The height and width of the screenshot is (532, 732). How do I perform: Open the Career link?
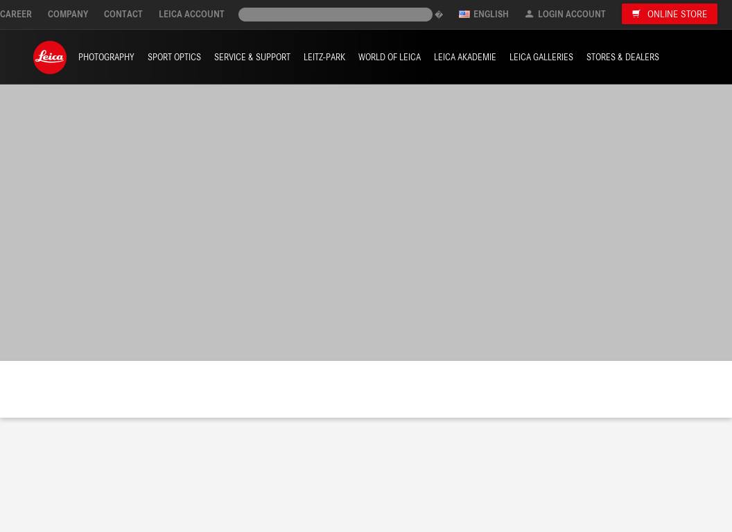[16, 14]
